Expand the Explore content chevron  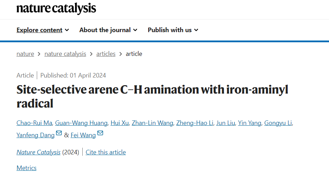pos(67,30)
